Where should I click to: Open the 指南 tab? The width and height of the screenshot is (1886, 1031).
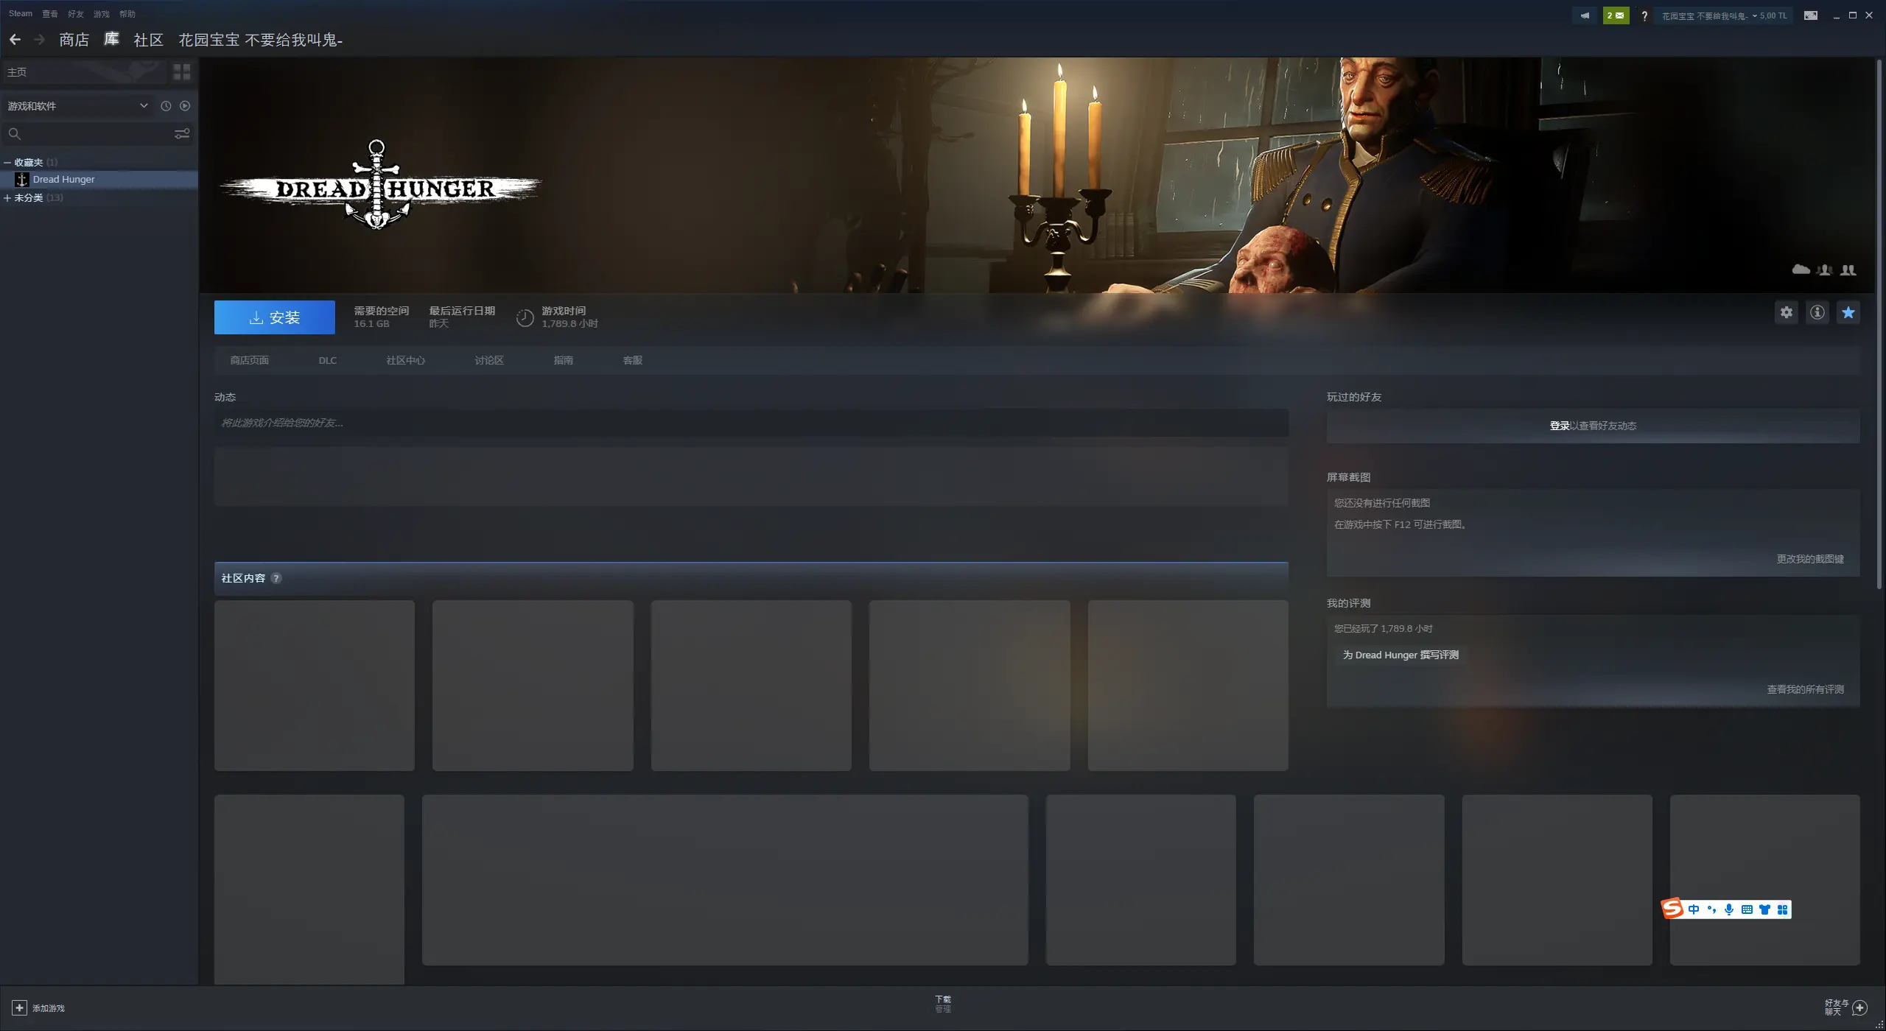coord(564,360)
